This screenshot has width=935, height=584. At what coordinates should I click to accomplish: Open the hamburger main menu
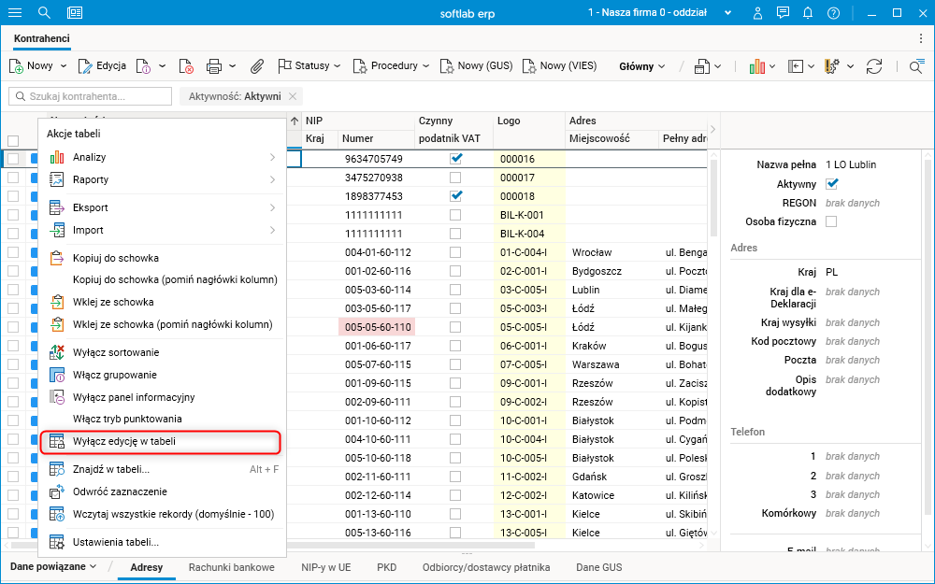(x=15, y=13)
